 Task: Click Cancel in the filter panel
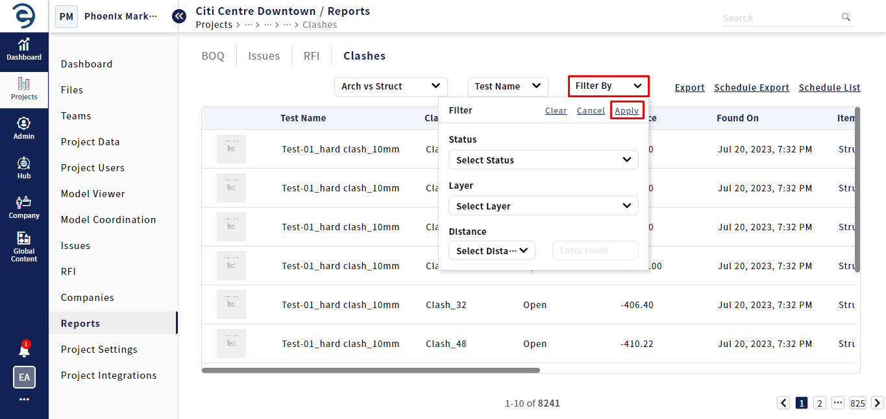591,111
